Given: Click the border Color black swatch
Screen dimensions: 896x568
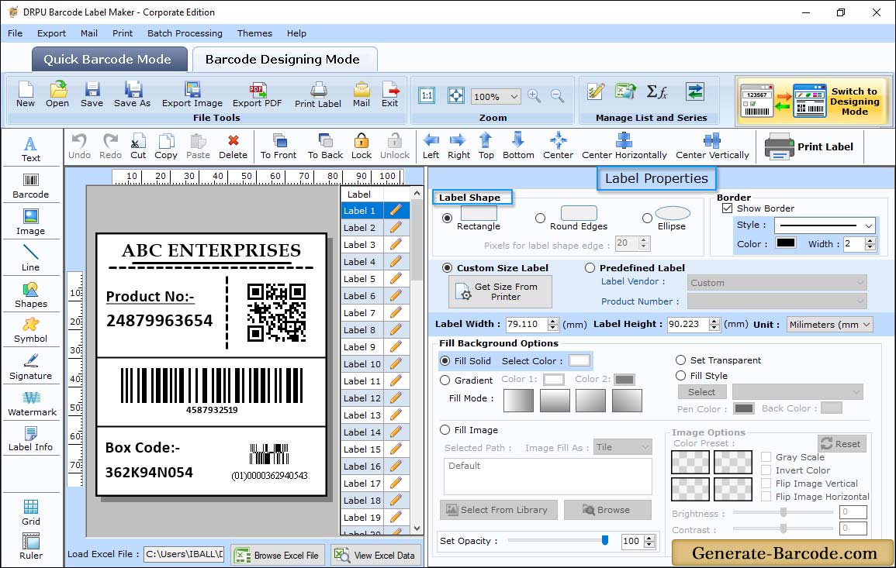Looking at the screenshot, I should click(x=786, y=243).
